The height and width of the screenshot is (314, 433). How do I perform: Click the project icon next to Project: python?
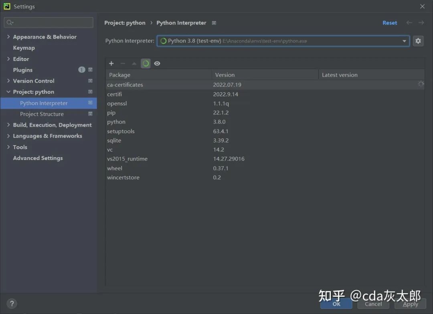(90, 92)
